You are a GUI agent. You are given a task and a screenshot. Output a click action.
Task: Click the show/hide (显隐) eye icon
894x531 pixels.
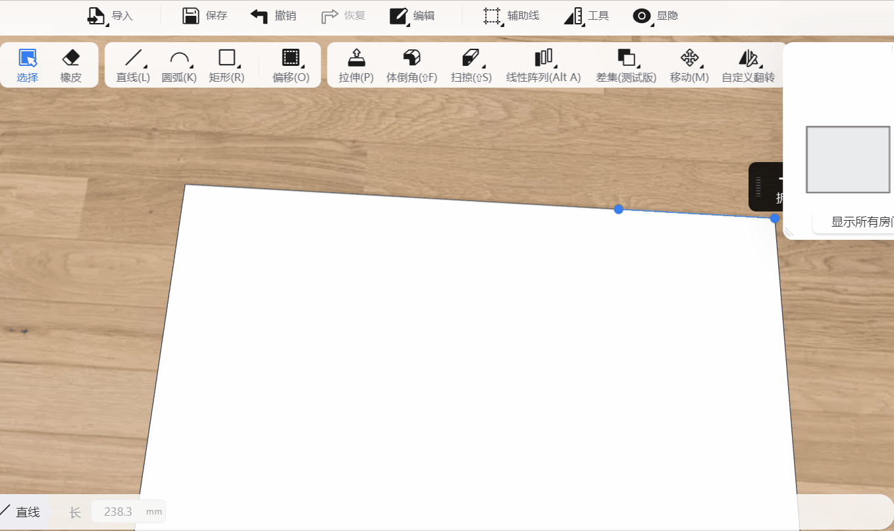[642, 16]
